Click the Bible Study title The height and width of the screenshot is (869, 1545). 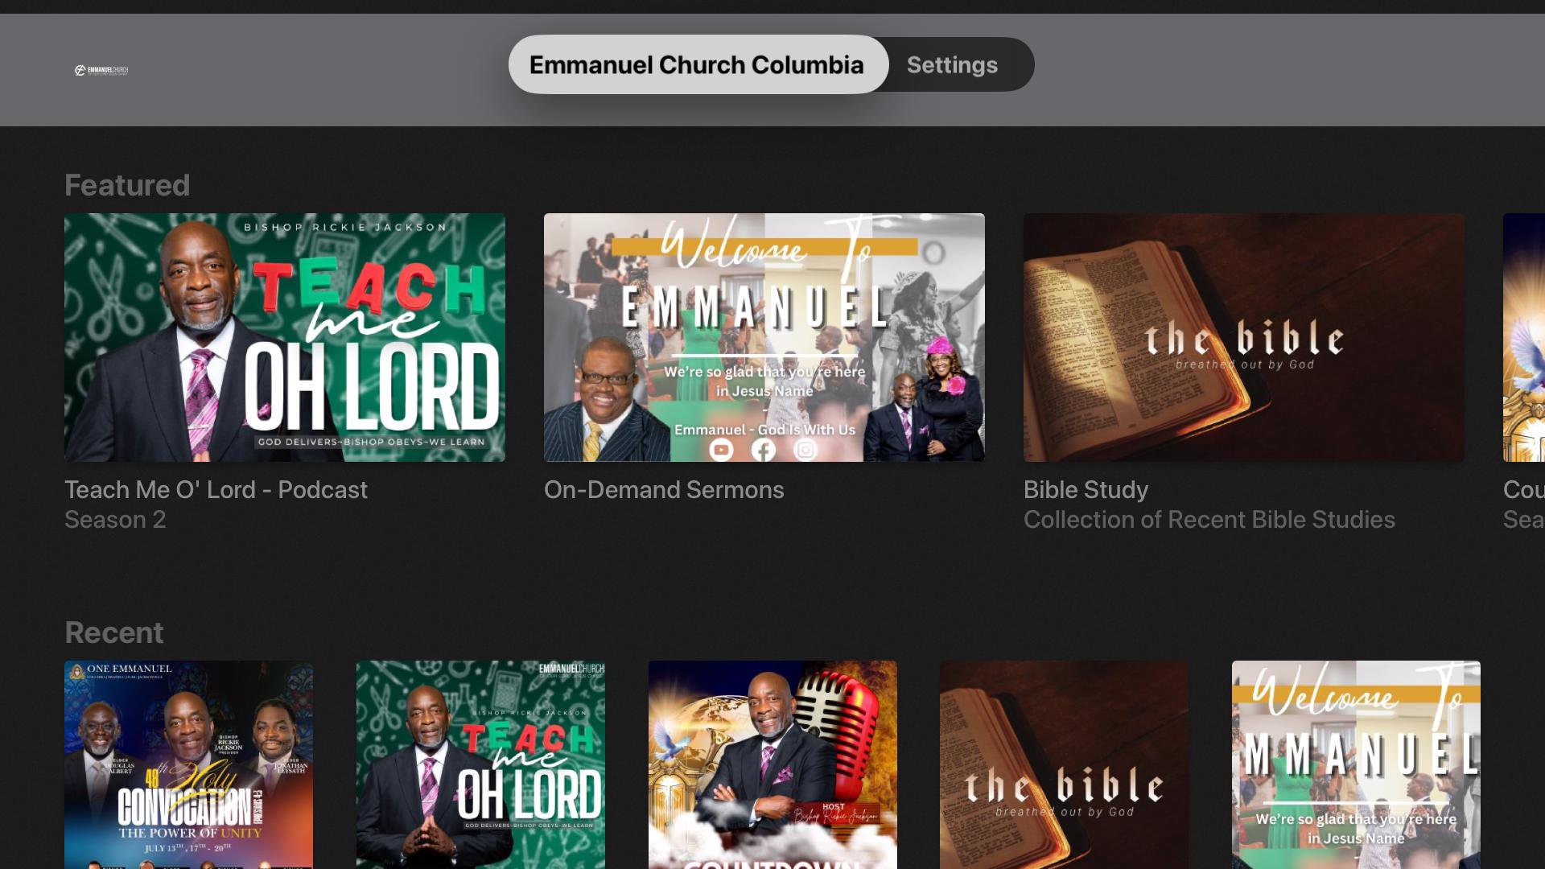[1086, 490]
